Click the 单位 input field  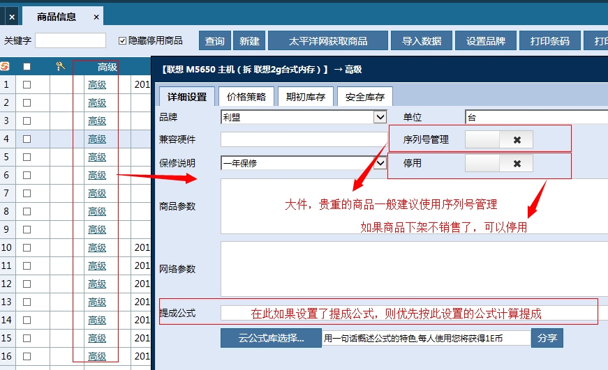click(x=536, y=117)
